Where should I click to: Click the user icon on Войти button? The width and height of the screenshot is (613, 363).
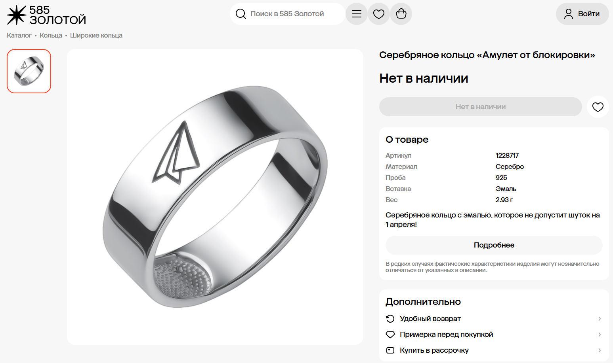click(569, 13)
